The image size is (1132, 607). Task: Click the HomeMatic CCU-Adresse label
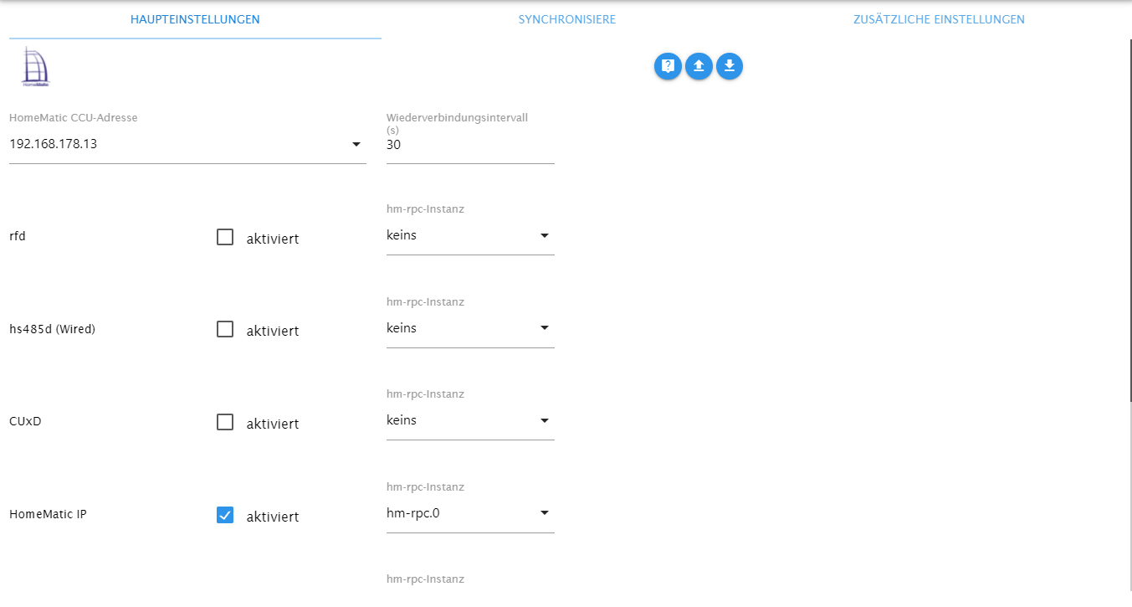74,118
